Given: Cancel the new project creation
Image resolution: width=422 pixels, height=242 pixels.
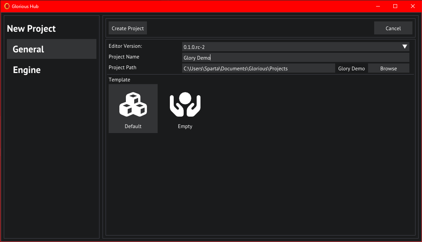Looking at the screenshot, I should point(393,28).
